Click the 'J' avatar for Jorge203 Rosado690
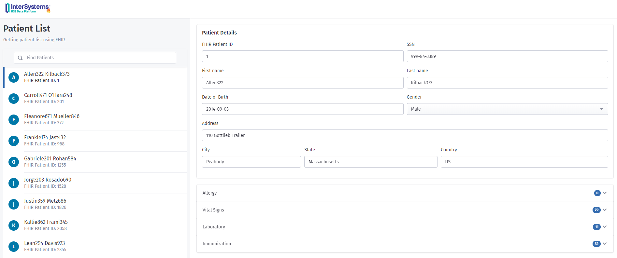 coord(14,183)
